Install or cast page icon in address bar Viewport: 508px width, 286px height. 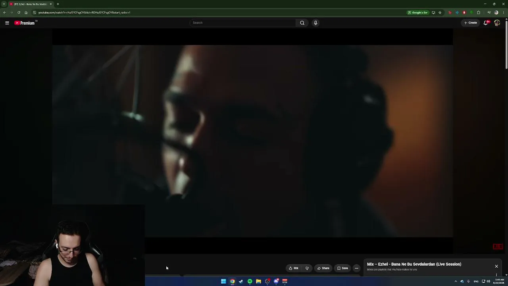click(433, 12)
